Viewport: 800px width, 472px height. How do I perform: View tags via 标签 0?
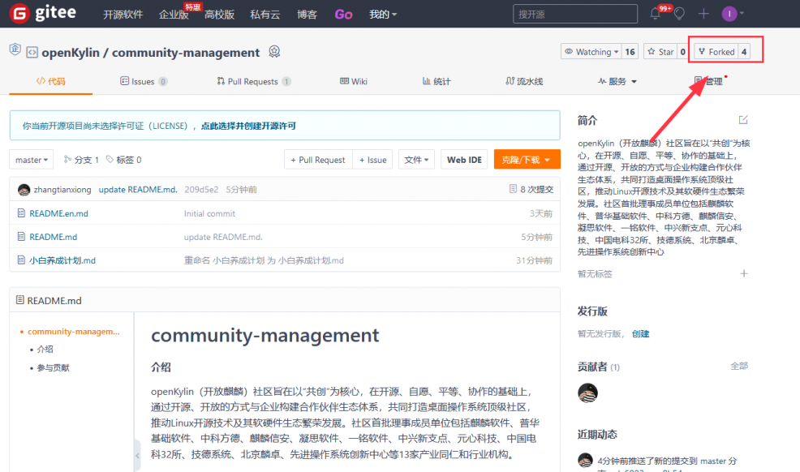coord(123,160)
